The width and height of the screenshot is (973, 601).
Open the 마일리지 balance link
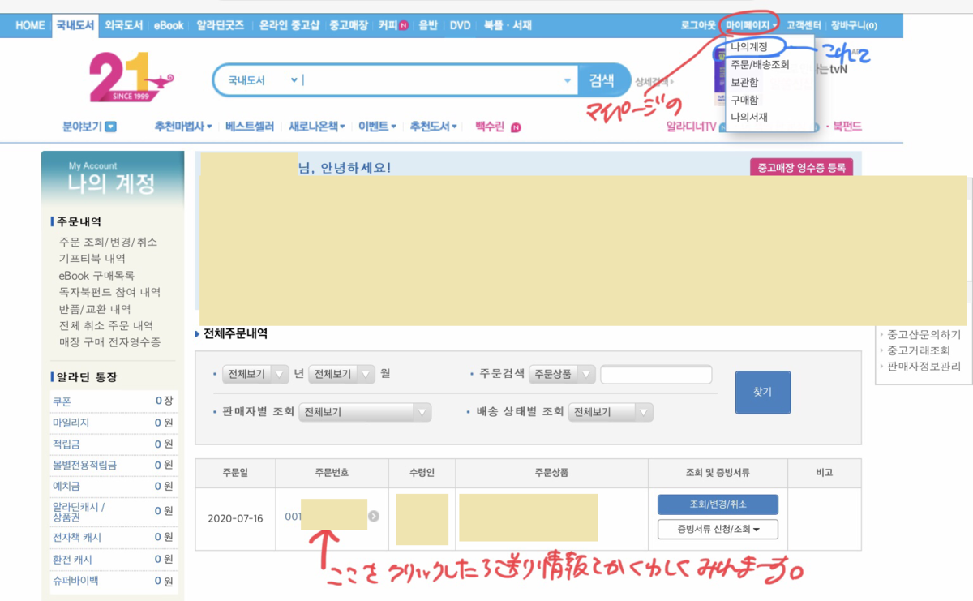(x=72, y=423)
